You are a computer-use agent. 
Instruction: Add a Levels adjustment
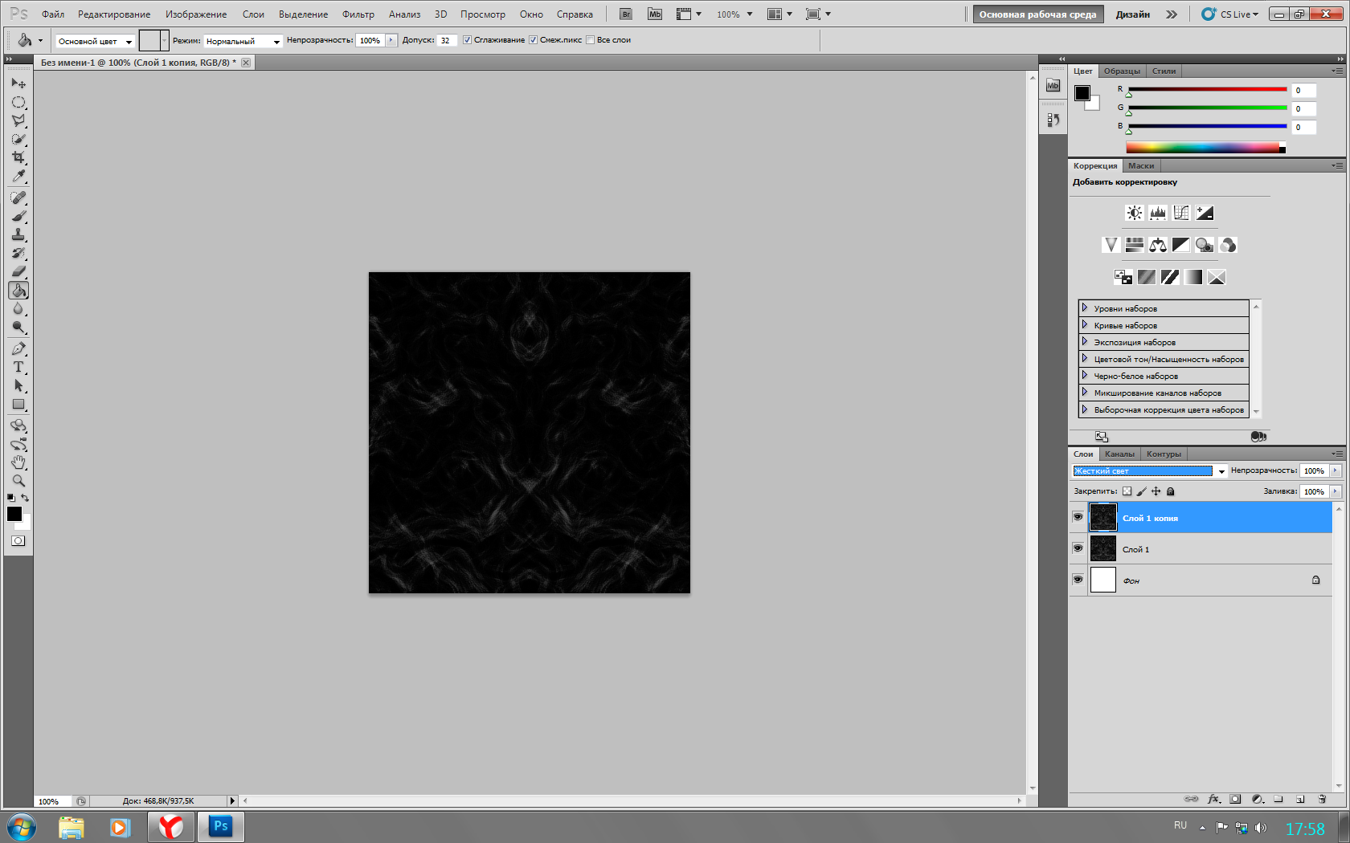pos(1157,213)
